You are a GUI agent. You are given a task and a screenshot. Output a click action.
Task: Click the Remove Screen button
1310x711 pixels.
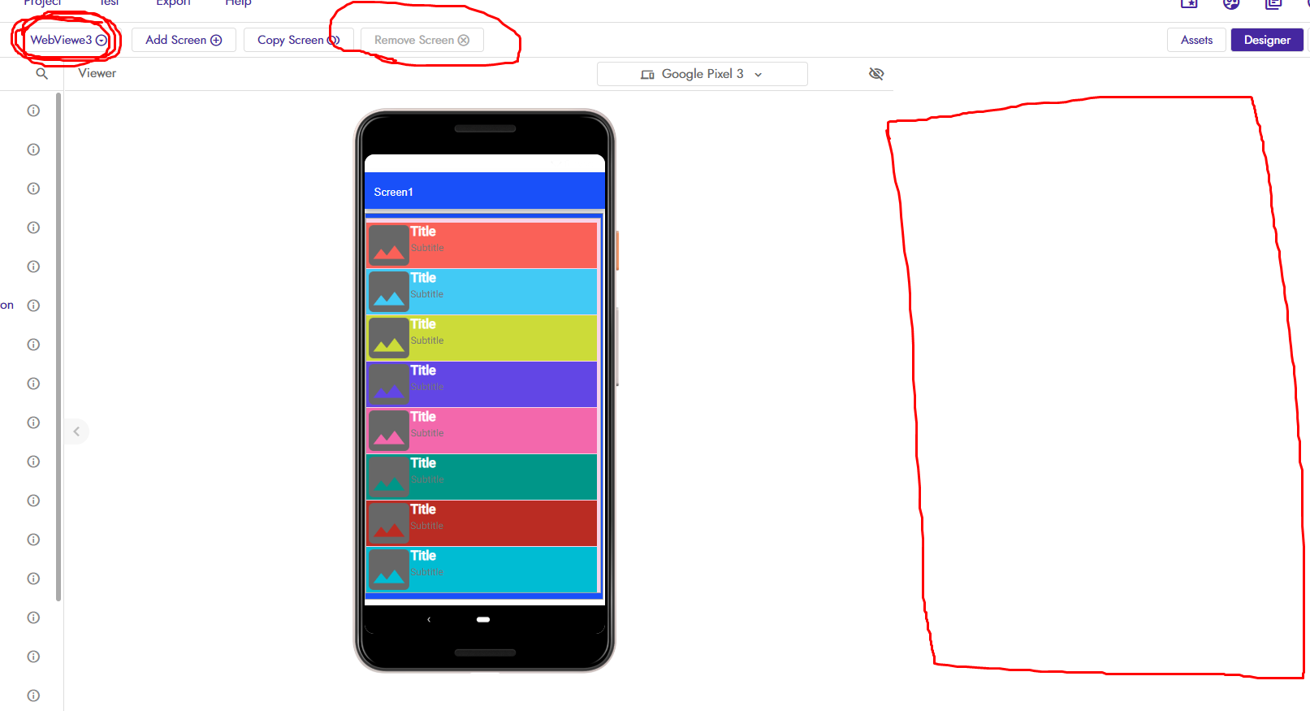422,40
